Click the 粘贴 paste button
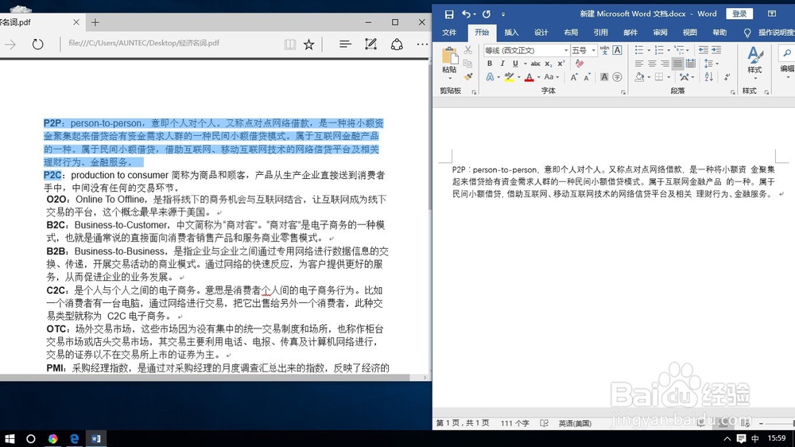795x447 pixels. pyautogui.click(x=449, y=61)
